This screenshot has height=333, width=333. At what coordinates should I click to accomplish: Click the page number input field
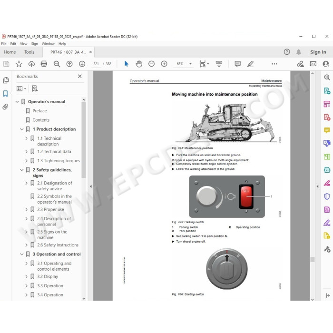(x=96, y=64)
